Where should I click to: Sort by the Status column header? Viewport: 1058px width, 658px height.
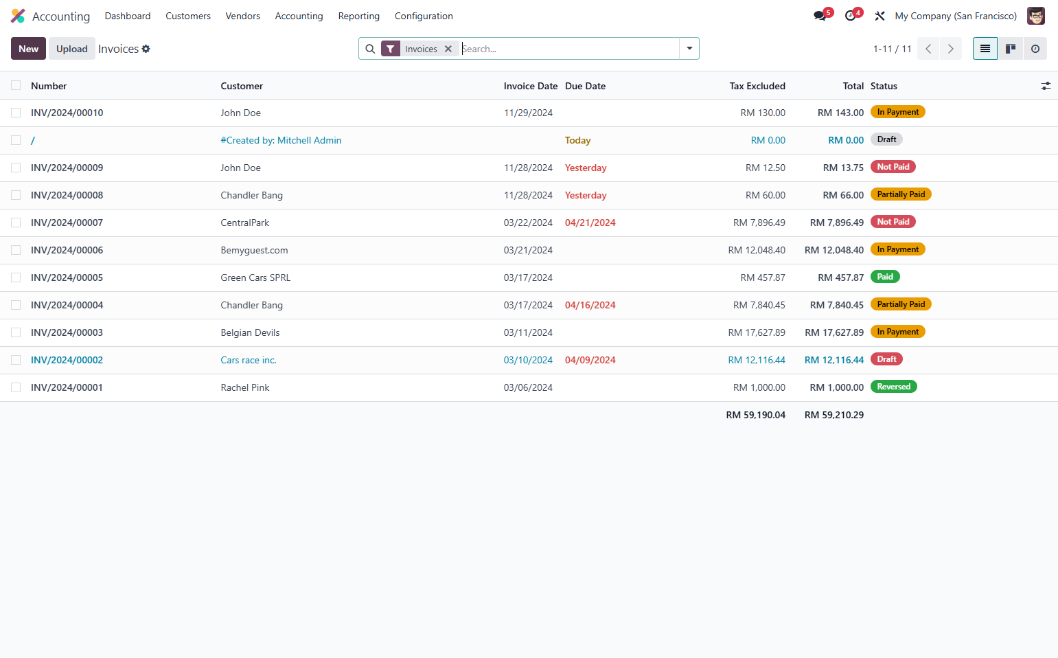pos(884,86)
